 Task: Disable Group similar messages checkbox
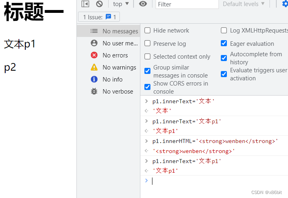(147, 71)
